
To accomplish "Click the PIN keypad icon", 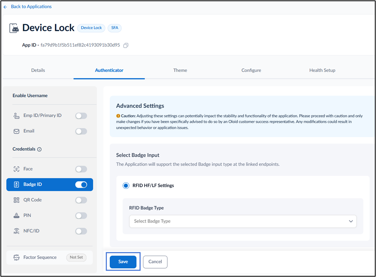I will [x=16, y=215].
